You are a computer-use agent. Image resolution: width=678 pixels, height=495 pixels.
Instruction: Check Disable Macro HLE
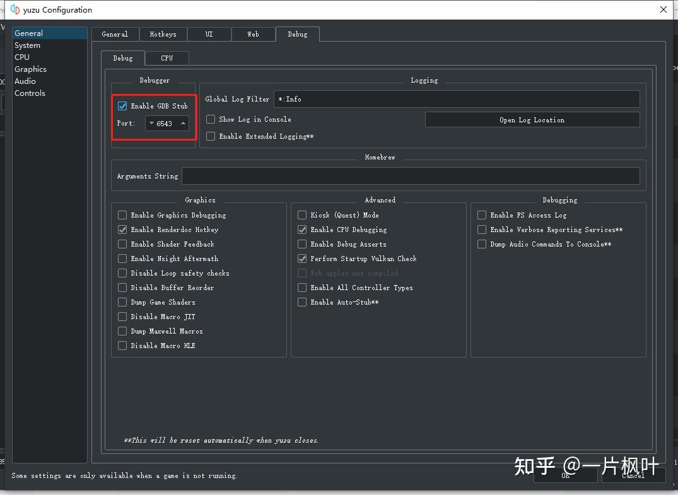(x=122, y=346)
